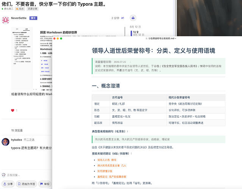Click the 楼主 badge next to NeverSettle
Image resolution: width=242 pixels, height=189 pixels.
[33, 18]
